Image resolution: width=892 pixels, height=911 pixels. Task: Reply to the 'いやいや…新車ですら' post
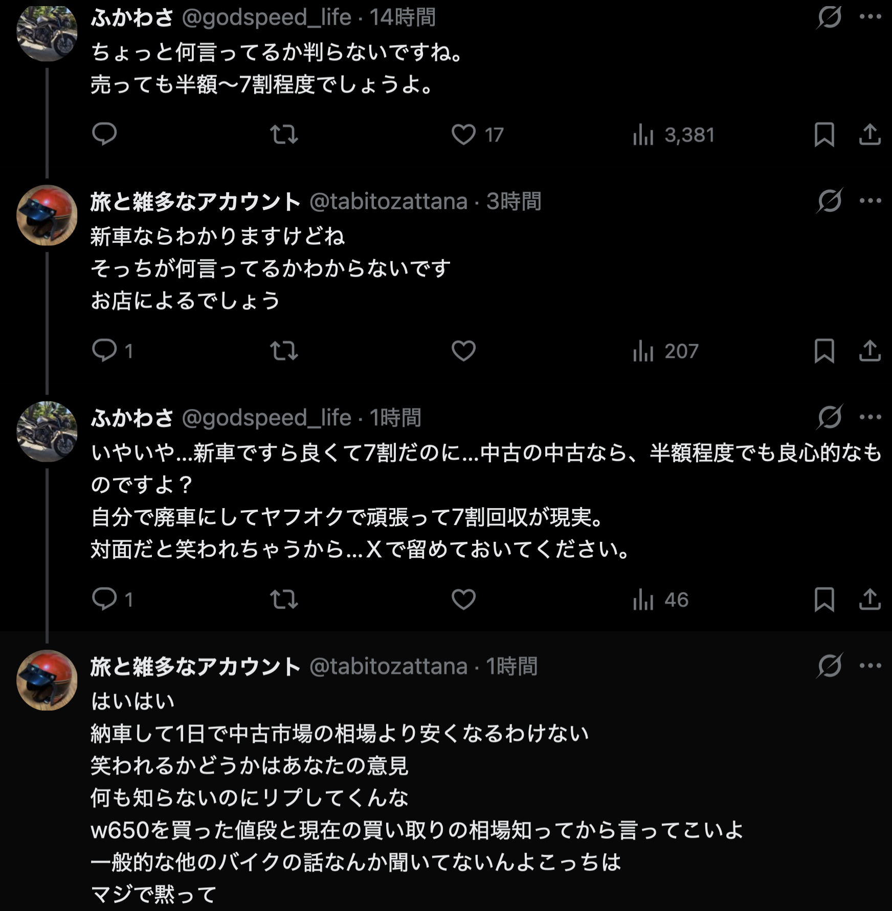104,599
